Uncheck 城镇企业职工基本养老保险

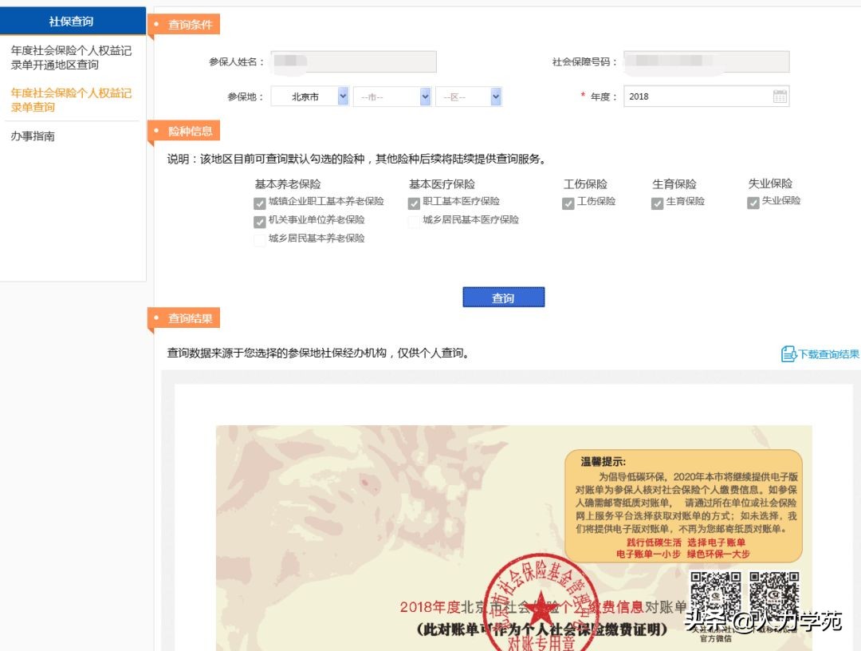(259, 203)
